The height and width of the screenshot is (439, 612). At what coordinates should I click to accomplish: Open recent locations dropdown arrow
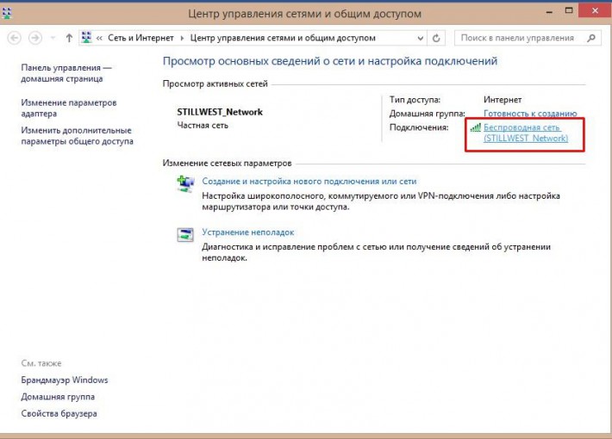pos(53,38)
